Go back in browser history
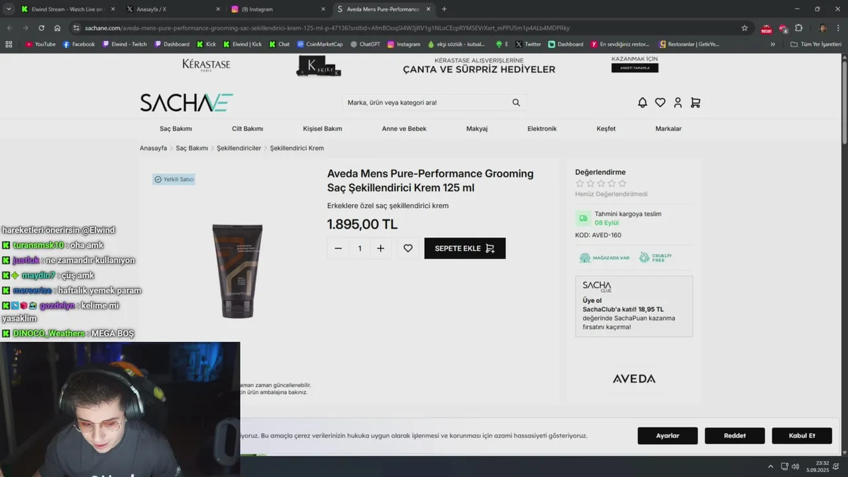848x477 pixels. (9, 28)
